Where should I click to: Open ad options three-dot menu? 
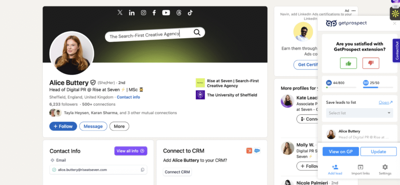pos(353,11)
